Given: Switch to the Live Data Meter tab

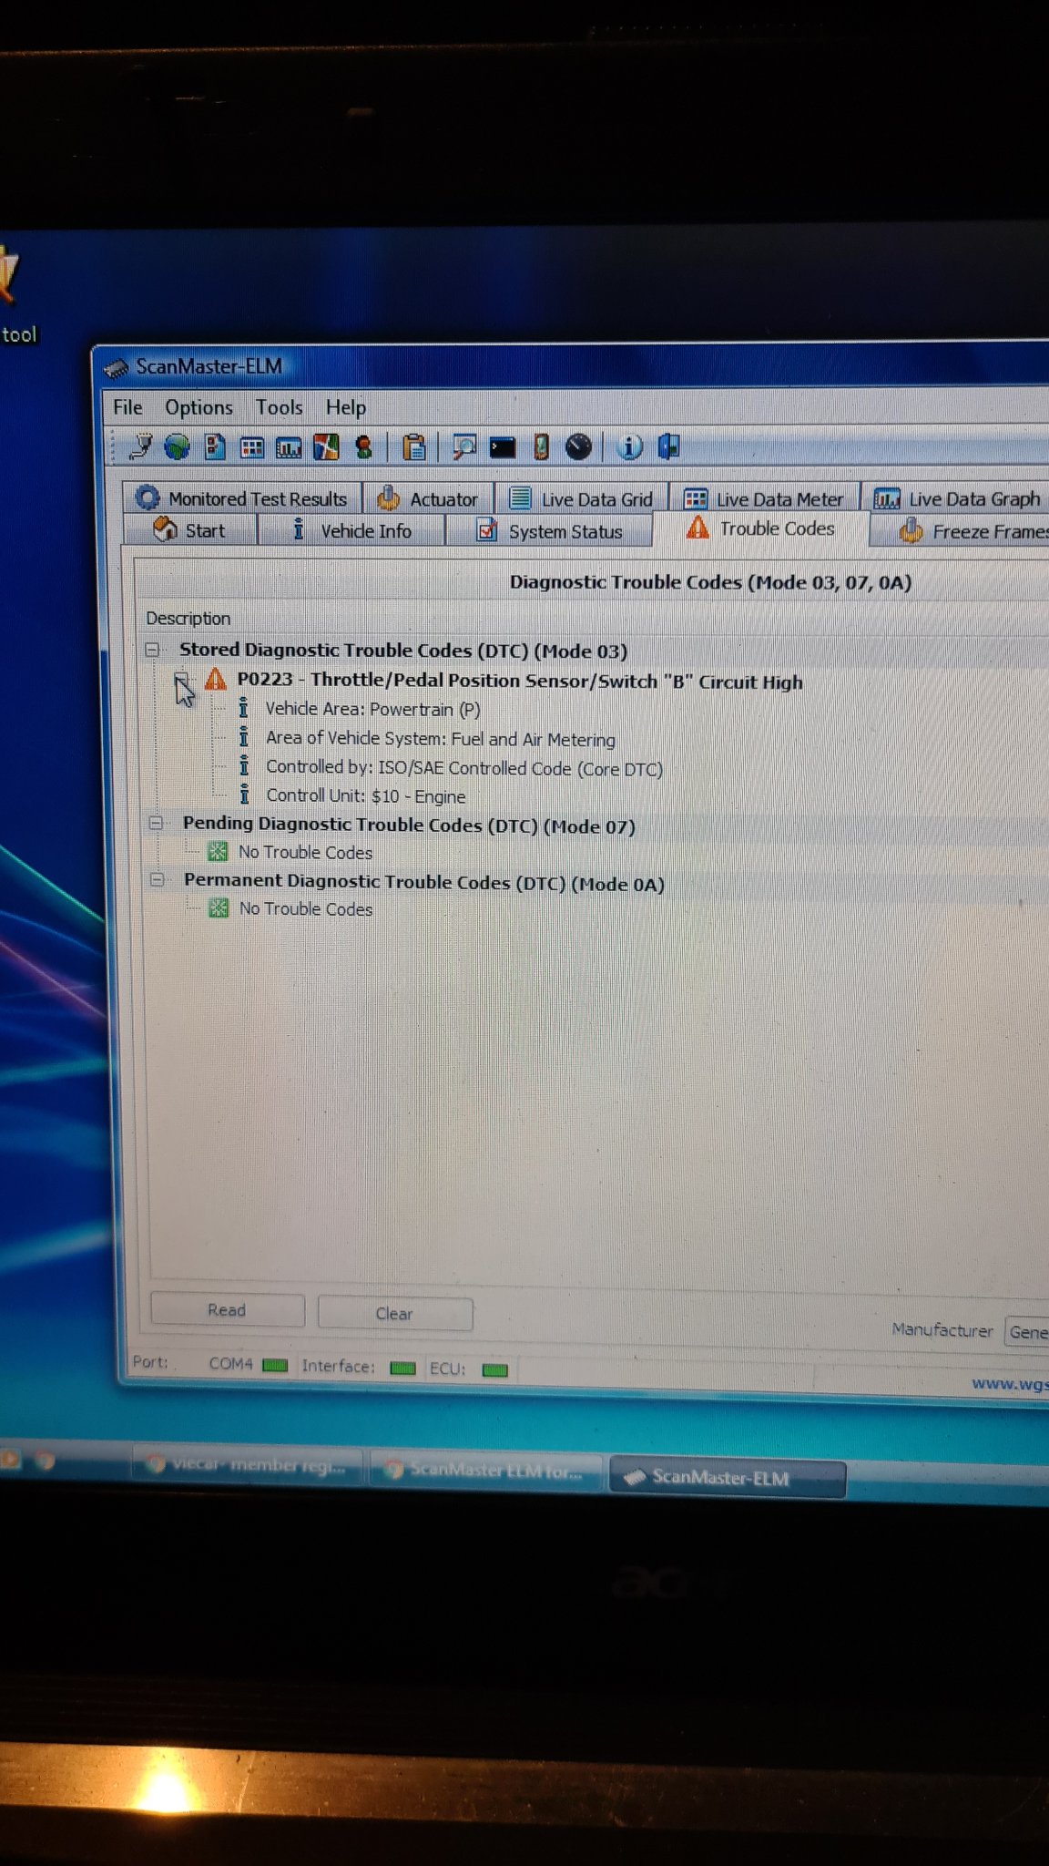Looking at the screenshot, I should click(764, 498).
